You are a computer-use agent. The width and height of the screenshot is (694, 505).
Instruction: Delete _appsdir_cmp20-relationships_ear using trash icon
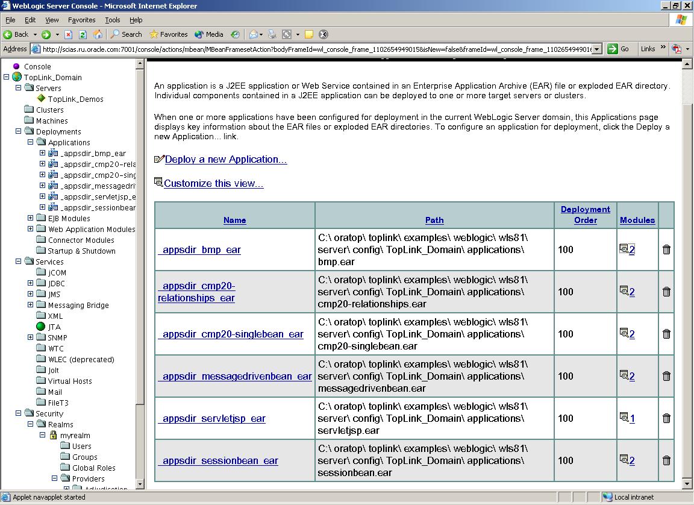pos(666,292)
